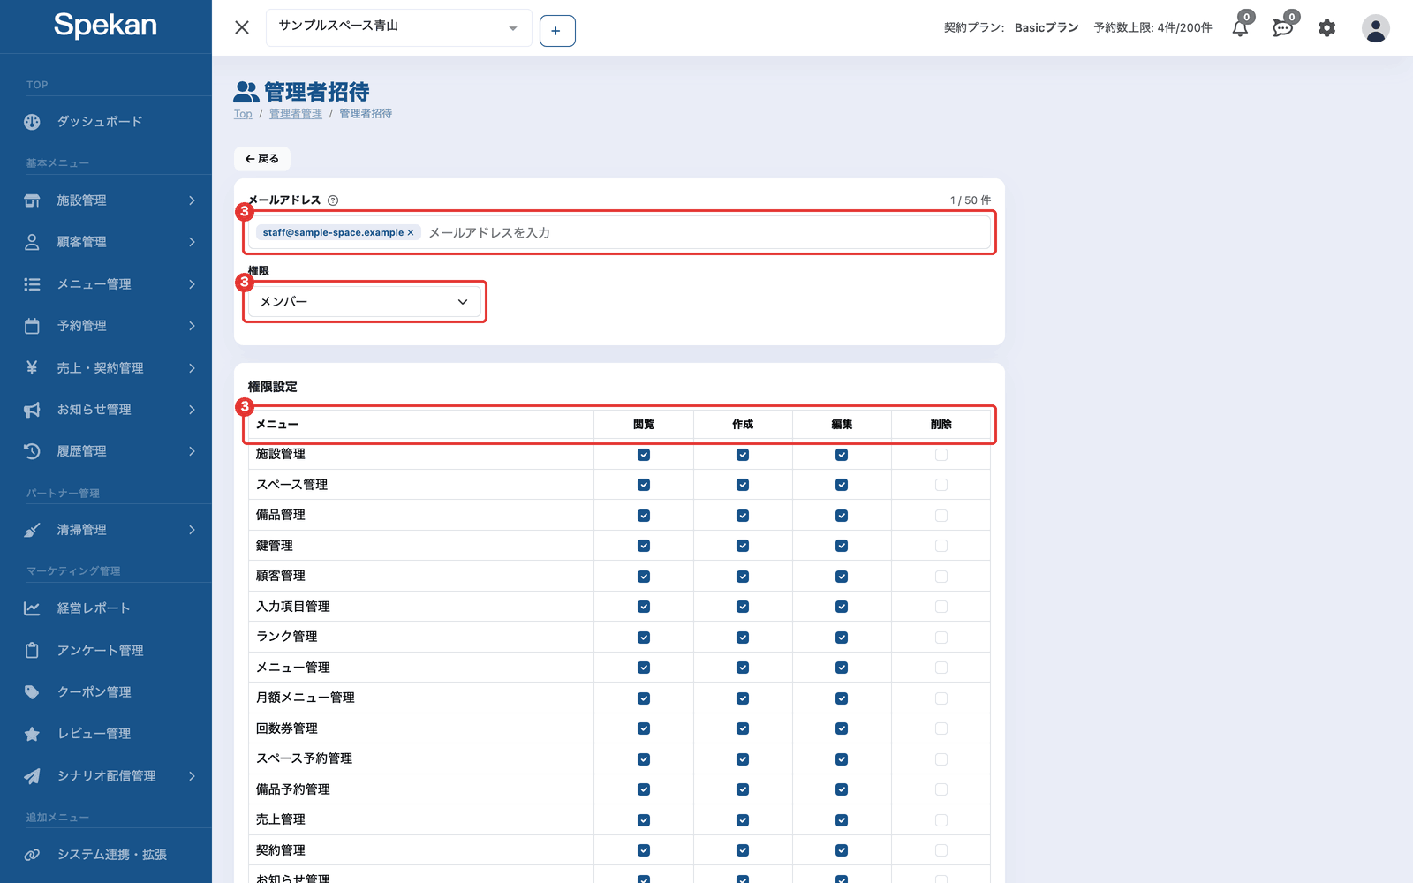1413x883 pixels.
Task: Uncheck 編集 permission for ランク管理
Action: tap(842, 638)
